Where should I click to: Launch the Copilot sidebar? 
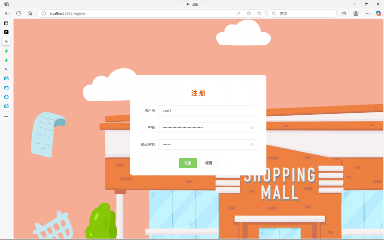tap(378, 13)
